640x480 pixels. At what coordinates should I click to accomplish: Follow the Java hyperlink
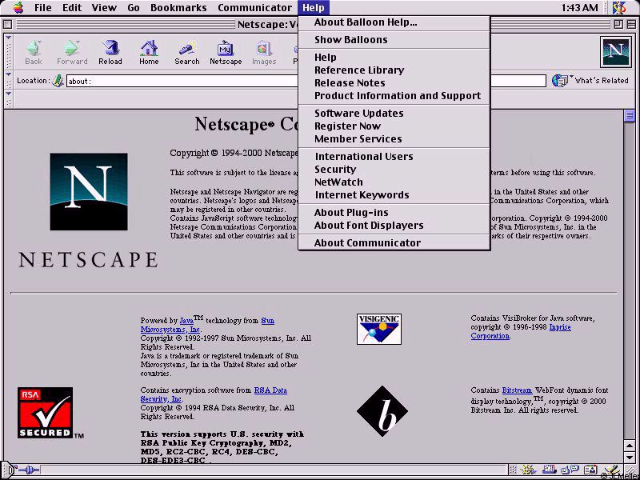(186, 321)
